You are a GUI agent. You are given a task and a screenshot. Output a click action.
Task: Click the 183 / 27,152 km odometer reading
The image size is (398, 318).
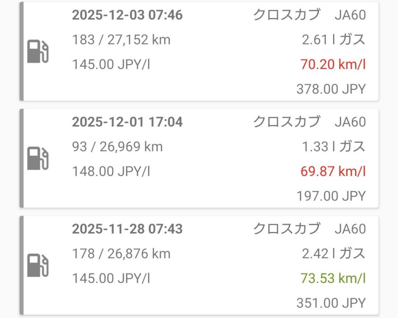click(x=121, y=40)
